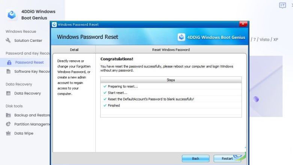Click the 4DDiG Windows Boot Genius logo icon
293x165 pixels.
[x=12, y=15]
